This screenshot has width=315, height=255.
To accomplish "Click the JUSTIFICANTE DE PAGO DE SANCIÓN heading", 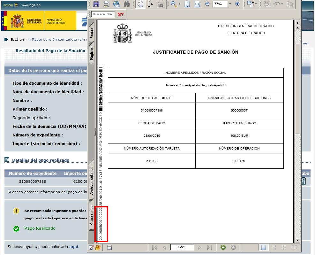I will [x=196, y=52].
